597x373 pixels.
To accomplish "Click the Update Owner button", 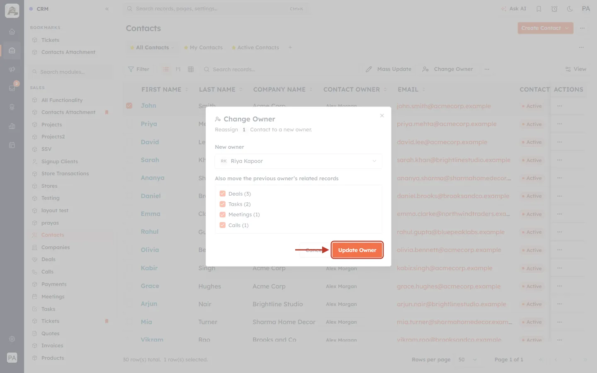I will pyautogui.click(x=357, y=250).
